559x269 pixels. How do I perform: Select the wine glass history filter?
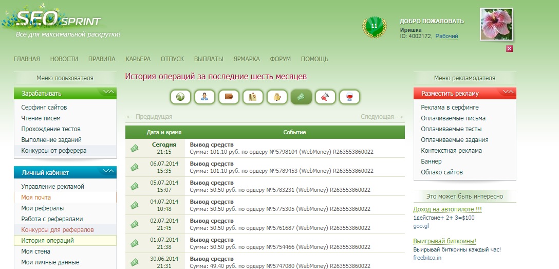(x=350, y=97)
